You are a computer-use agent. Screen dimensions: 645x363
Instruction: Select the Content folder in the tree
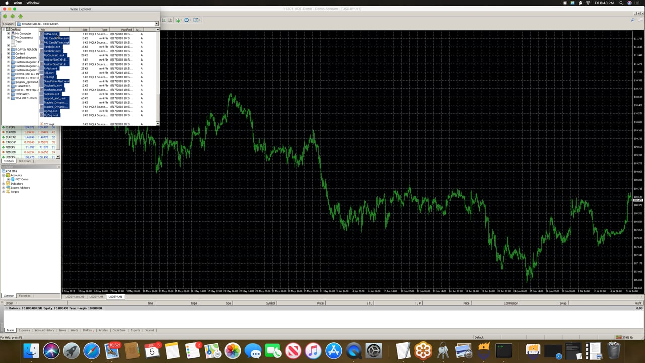pyautogui.click(x=20, y=53)
